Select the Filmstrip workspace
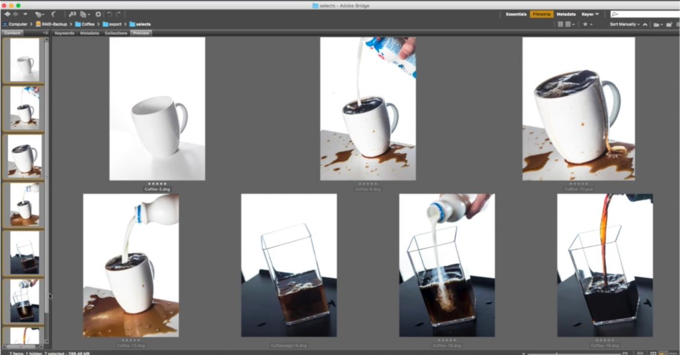680x355 pixels. click(542, 15)
